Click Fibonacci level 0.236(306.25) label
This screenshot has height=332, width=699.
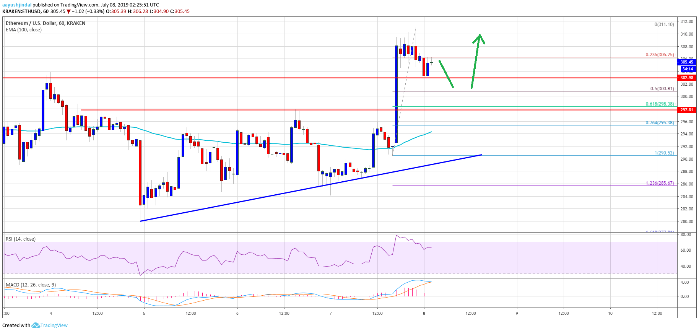pyautogui.click(x=660, y=55)
